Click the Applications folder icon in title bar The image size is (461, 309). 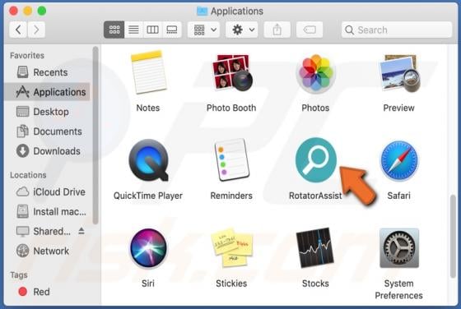point(202,12)
